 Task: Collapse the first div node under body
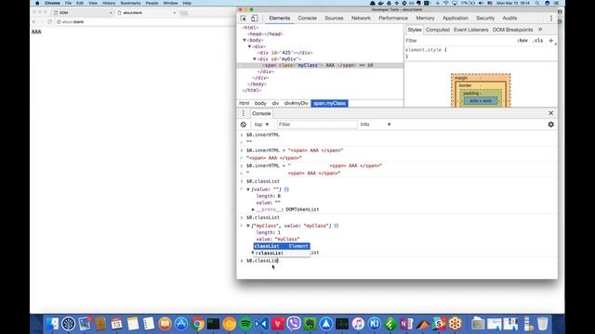pos(250,46)
